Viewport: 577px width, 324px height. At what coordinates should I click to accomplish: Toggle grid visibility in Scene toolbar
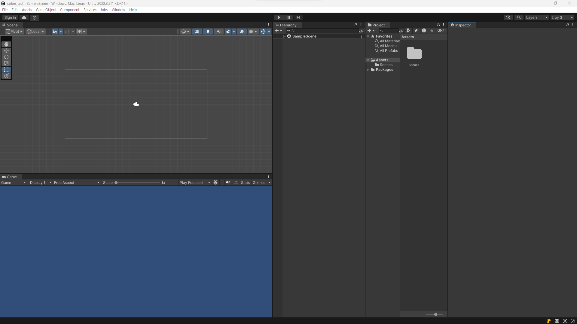pyautogui.click(x=55, y=31)
